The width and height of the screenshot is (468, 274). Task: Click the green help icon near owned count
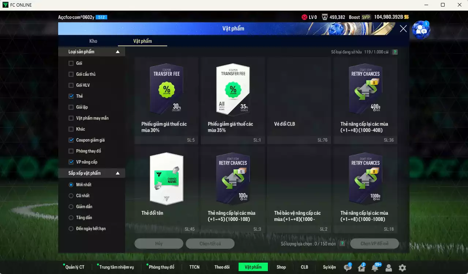(x=395, y=52)
